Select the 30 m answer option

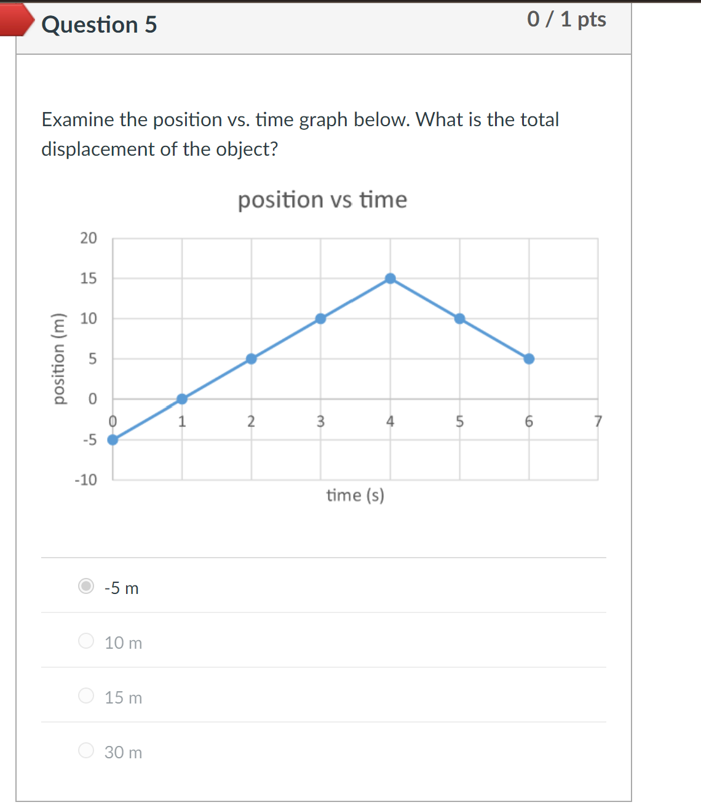coord(85,751)
